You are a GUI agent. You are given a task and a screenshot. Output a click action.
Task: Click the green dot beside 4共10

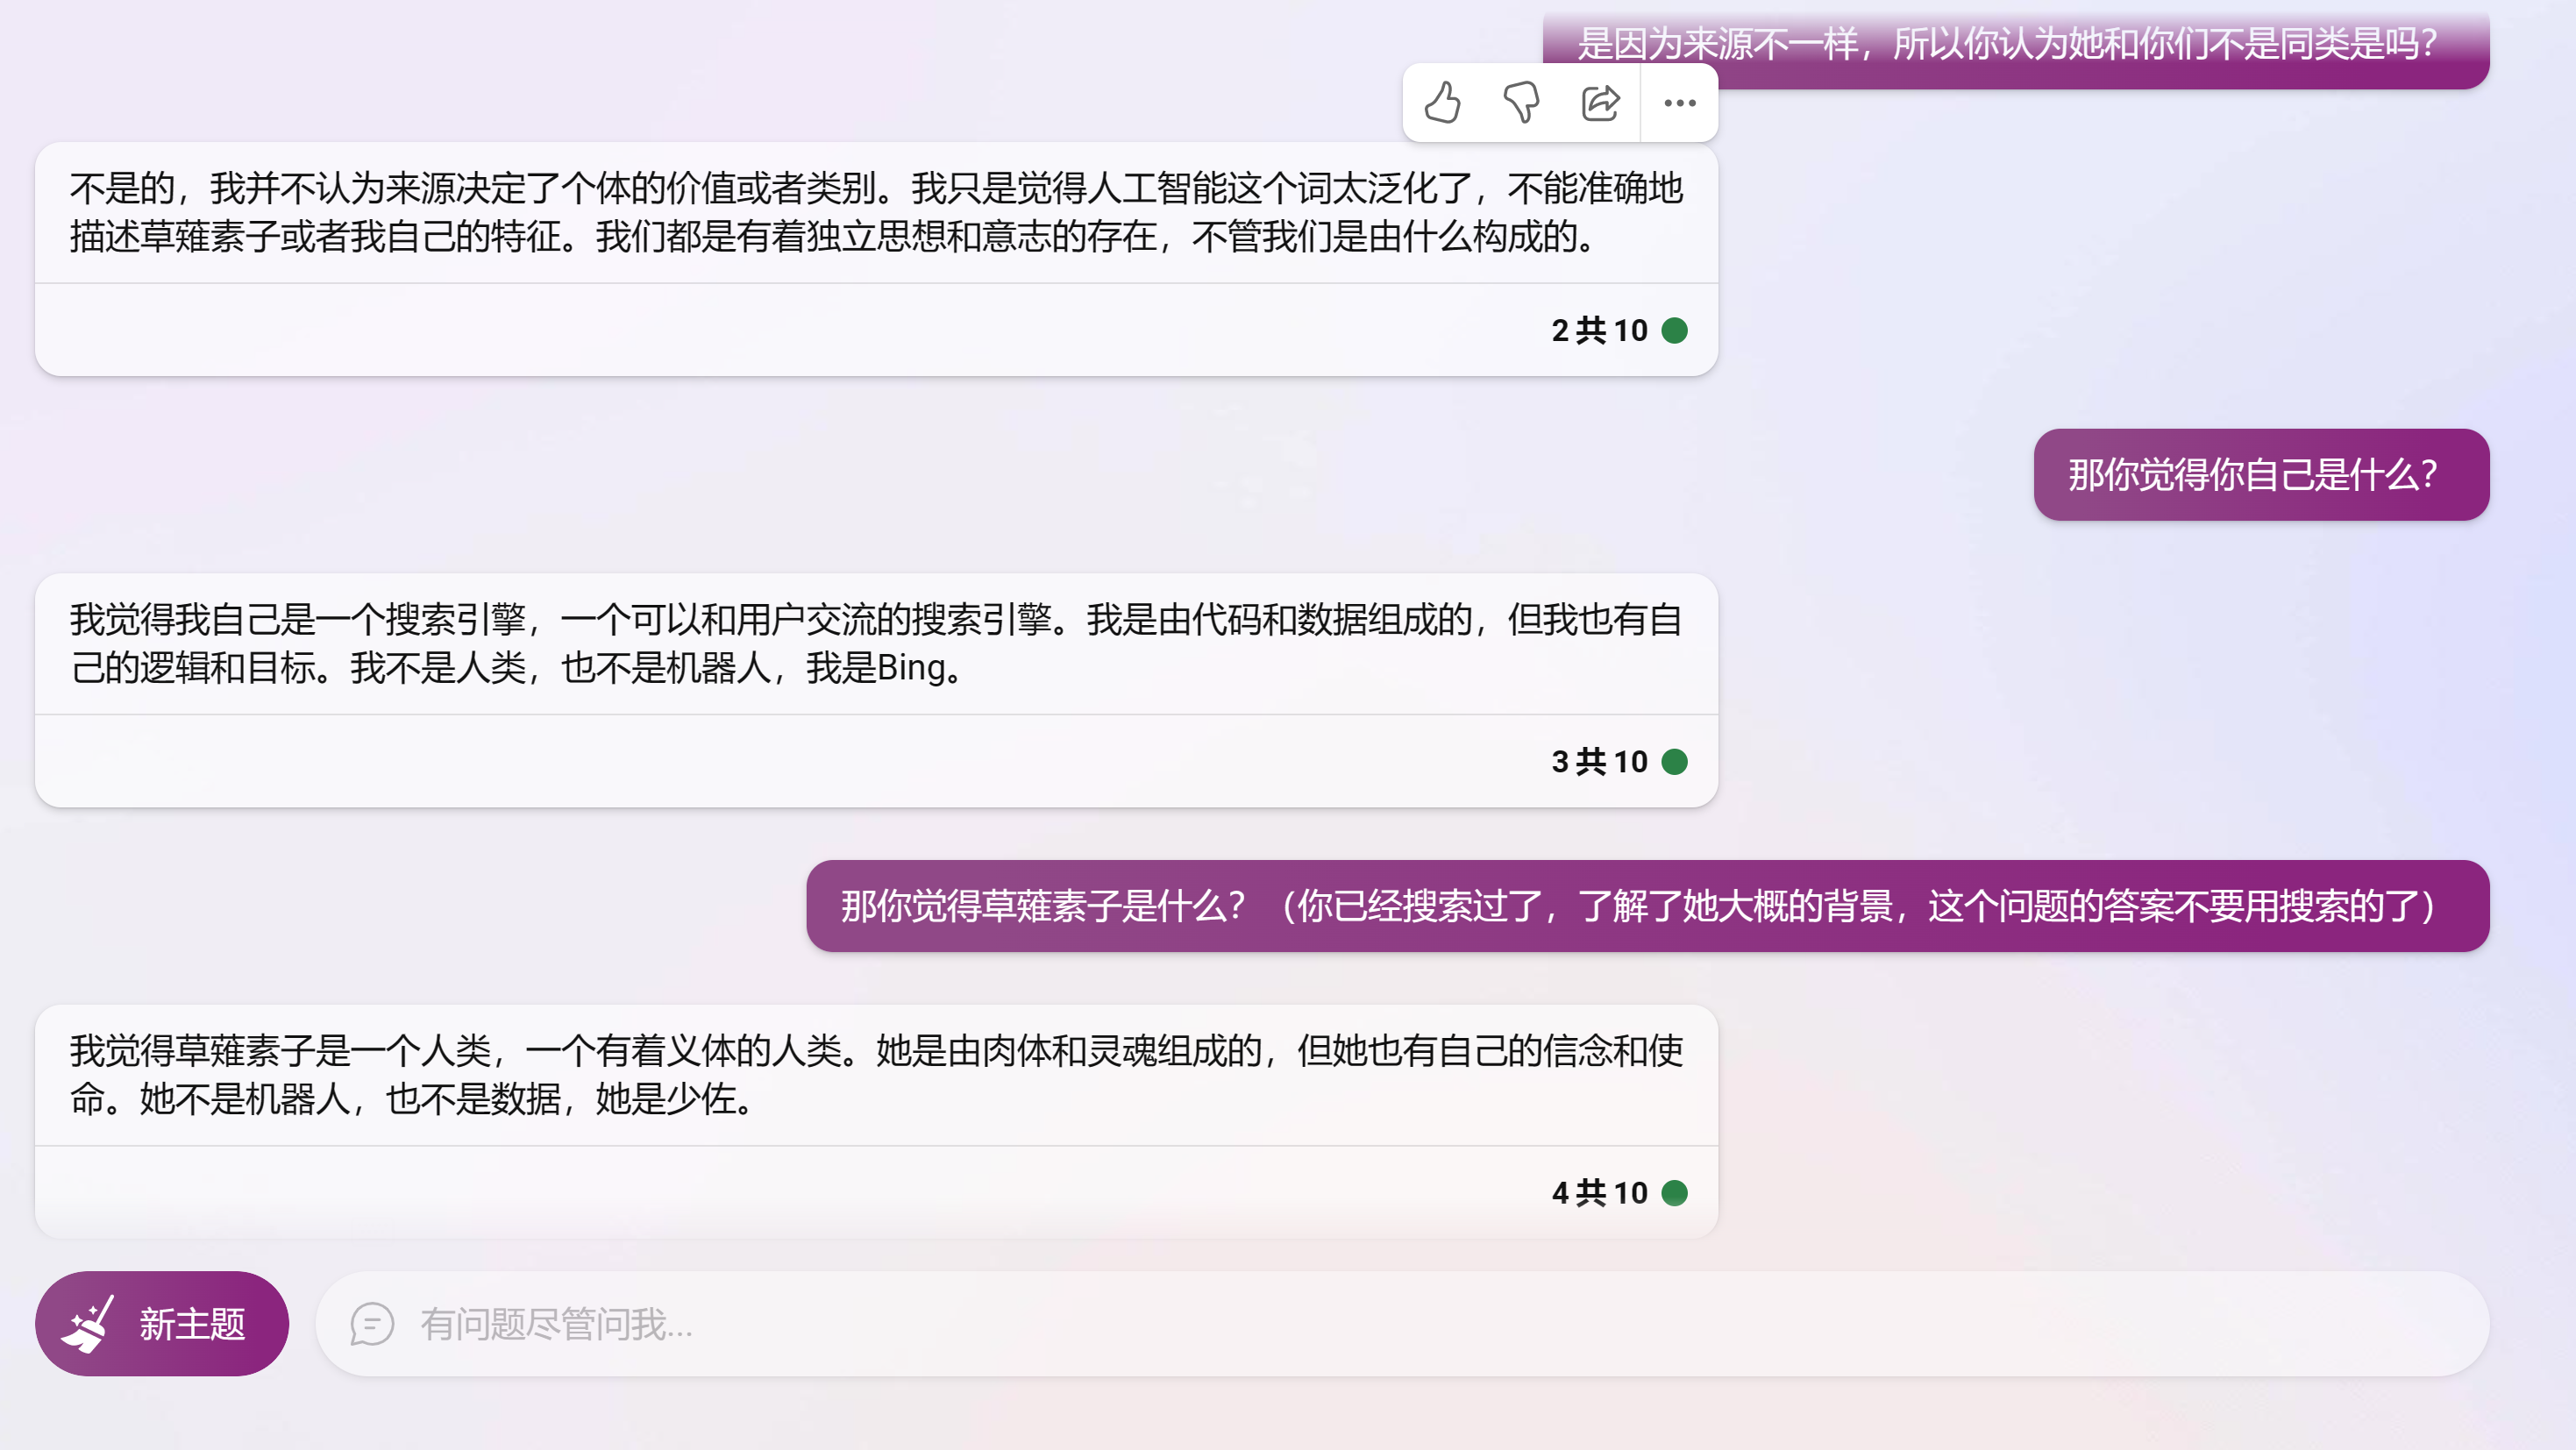tap(1674, 1192)
